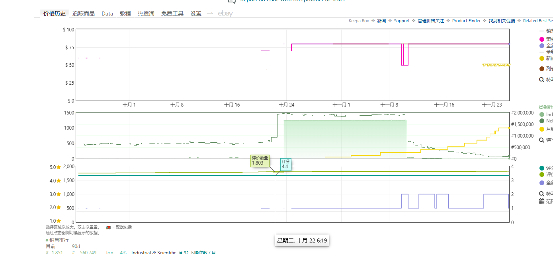Click Keepa Box label

pos(359,21)
